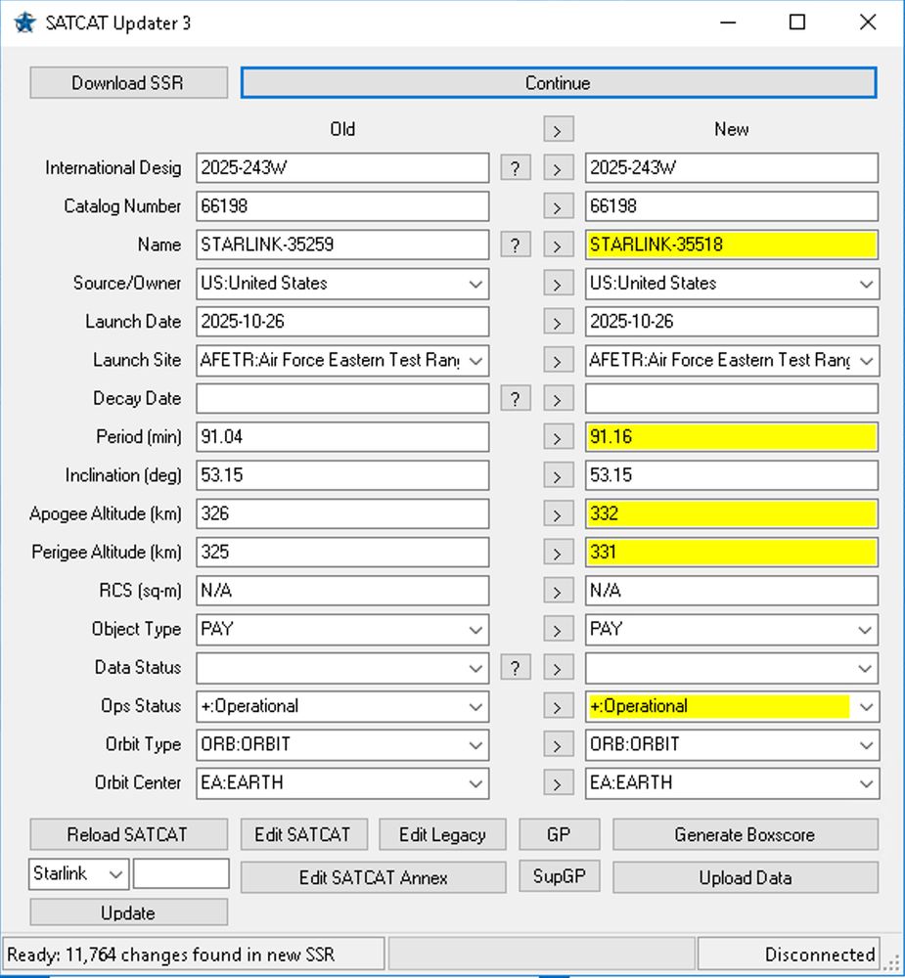Click the Old Decay Date empty field
This screenshot has width=905, height=978.
(x=342, y=399)
